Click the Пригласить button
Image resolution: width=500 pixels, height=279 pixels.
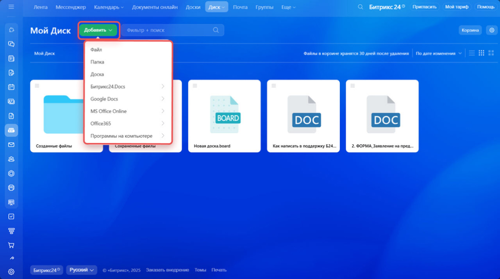click(425, 7)
